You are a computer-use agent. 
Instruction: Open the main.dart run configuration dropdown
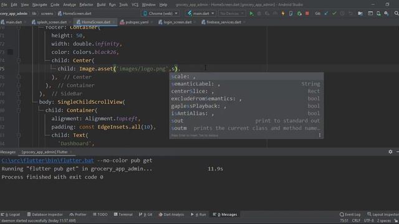click(x=201, y=14)
